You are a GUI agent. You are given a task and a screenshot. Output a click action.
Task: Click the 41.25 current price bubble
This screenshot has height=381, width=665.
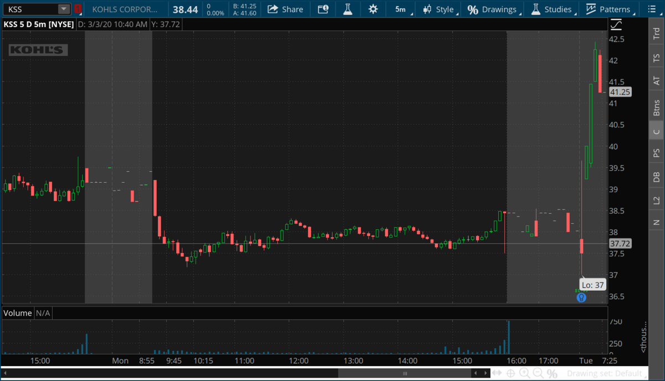pos(620,92)
